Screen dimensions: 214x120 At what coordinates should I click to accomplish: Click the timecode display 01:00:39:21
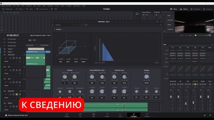click(x=13, y=35)
